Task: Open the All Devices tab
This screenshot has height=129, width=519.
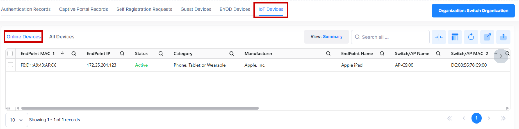Action: 62,37
